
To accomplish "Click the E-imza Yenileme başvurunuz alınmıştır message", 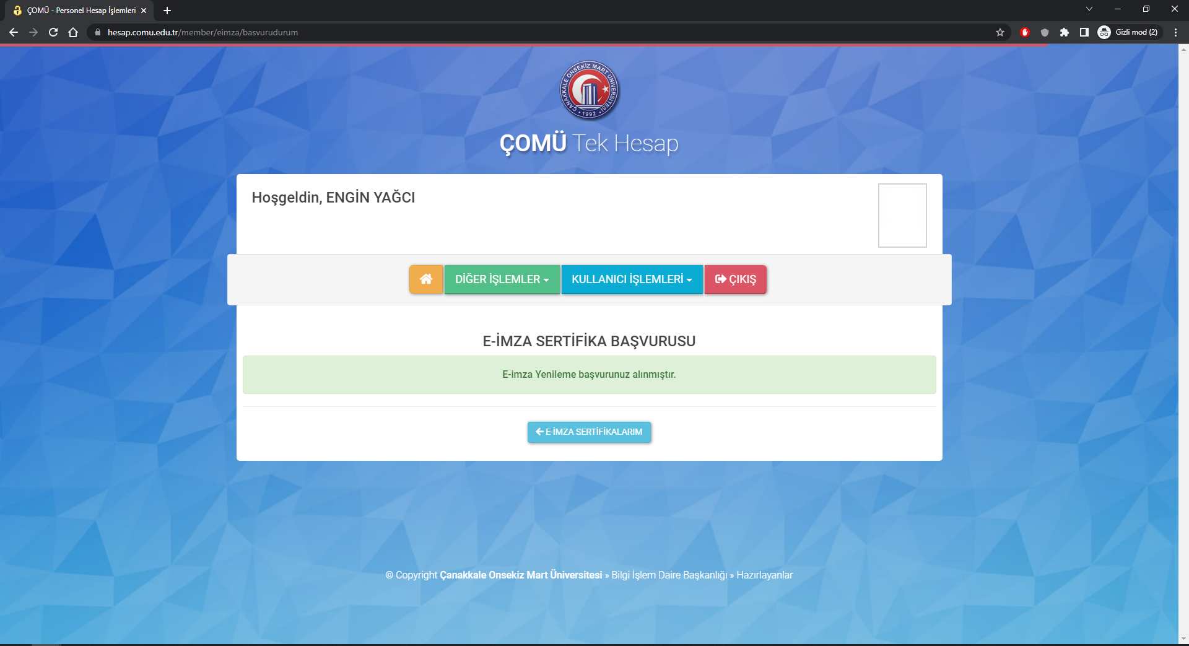I will pos(589,374).
